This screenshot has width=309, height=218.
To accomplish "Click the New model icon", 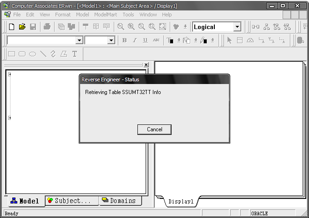I will [x=12, y=26].
